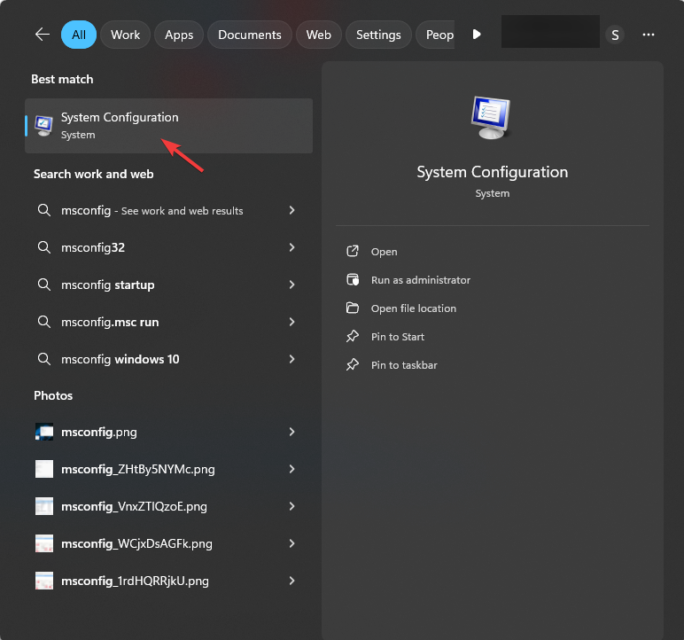
Task: Expand the chevron next to msconfig windows 10
Action: coord(291,359)
